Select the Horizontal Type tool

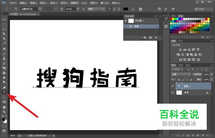pos(4,92)
